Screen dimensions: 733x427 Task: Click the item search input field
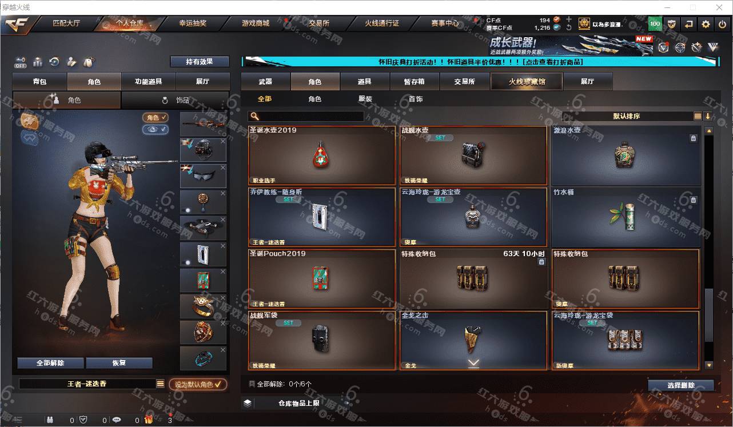(306, 116)
